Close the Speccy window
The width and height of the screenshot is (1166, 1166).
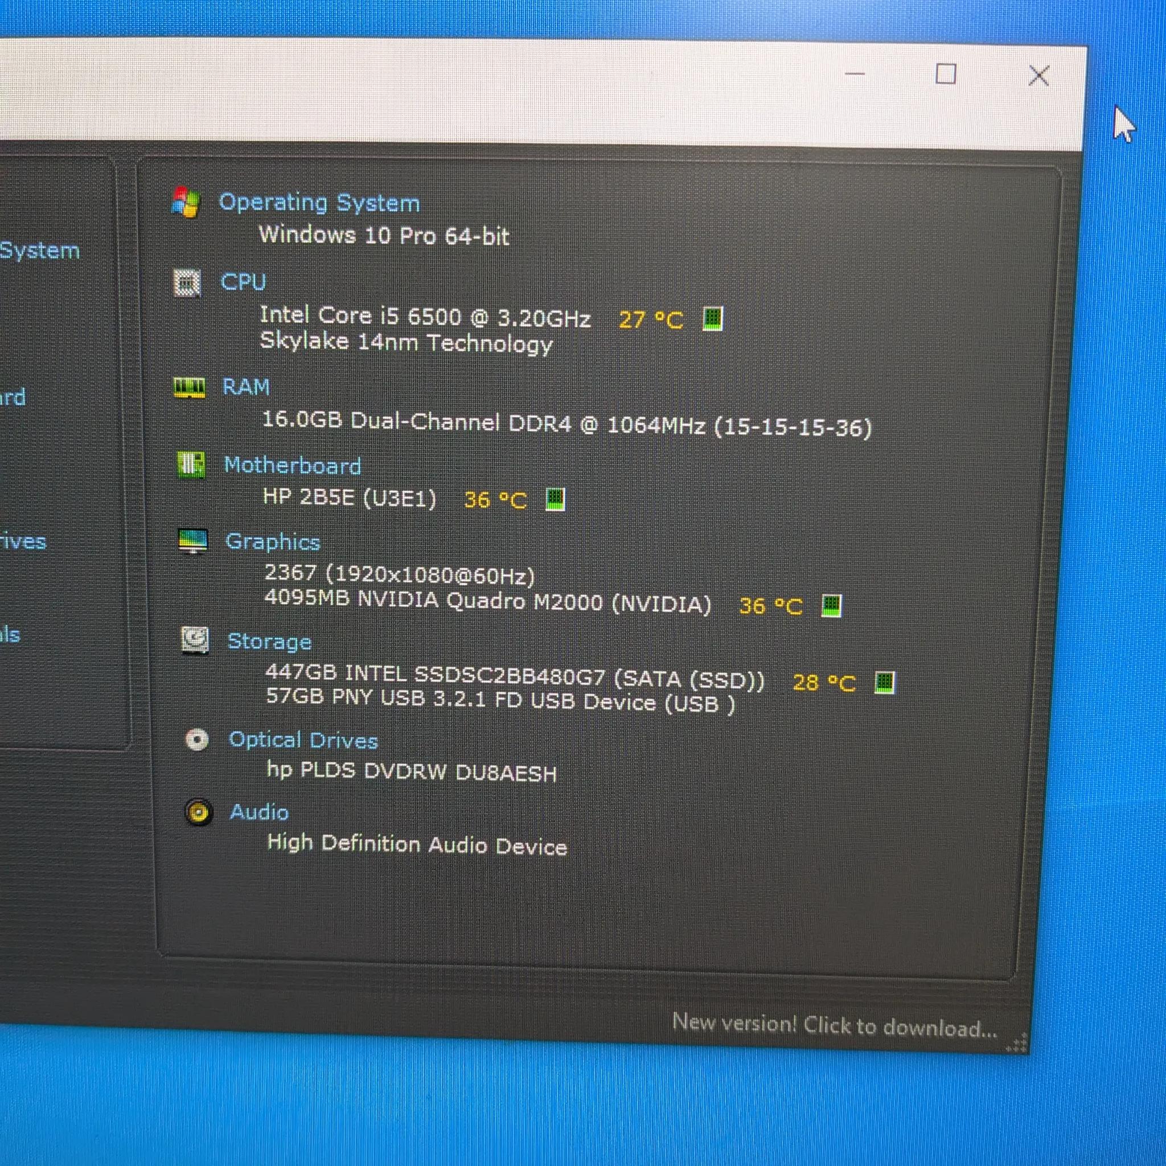pyautogui.click(x=1038, y=76)
